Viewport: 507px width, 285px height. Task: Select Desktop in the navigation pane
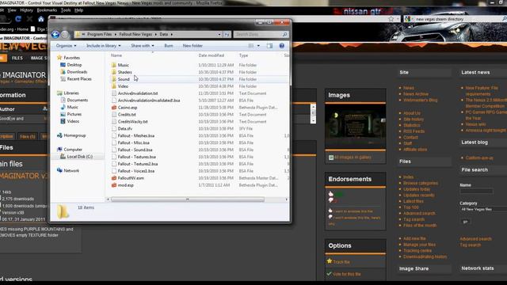coord(74,65)
